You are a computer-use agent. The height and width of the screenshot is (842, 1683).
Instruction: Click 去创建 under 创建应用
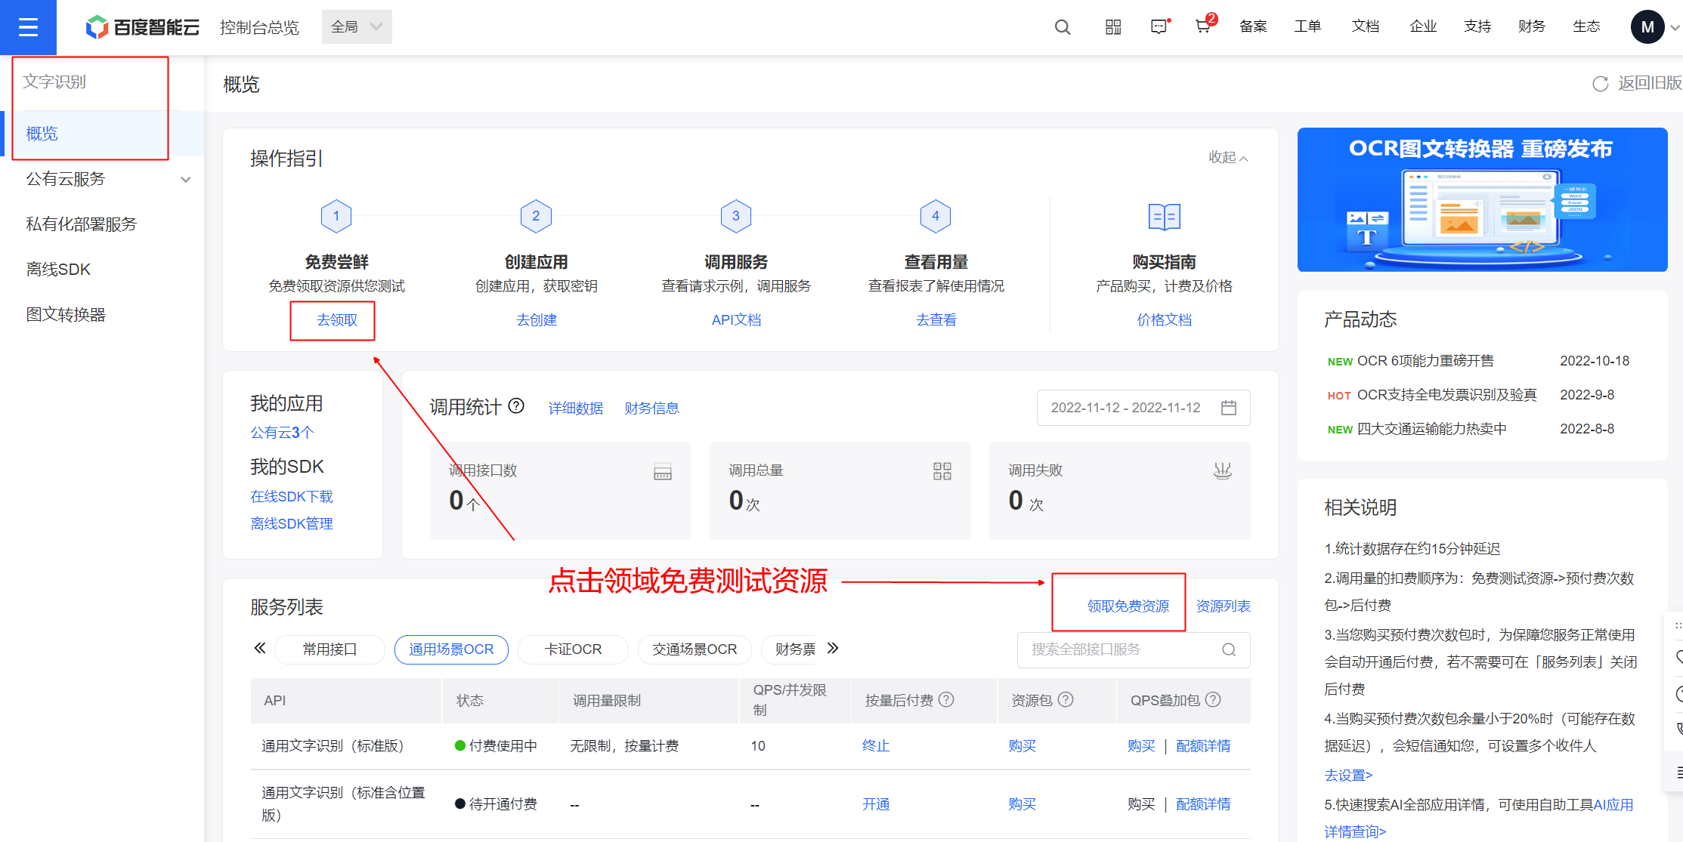click(537, 320)
